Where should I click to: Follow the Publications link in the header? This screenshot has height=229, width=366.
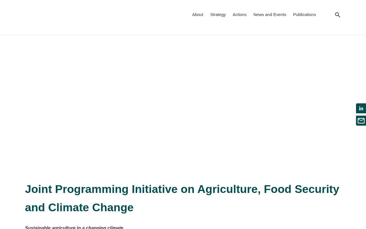(305, 15)
